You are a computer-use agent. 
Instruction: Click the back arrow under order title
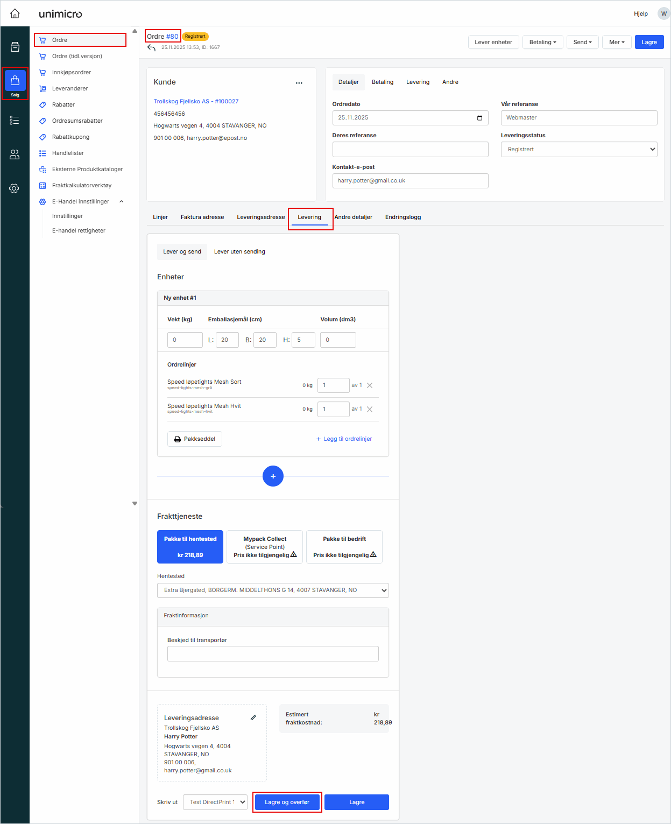click(x=151, y=48)
